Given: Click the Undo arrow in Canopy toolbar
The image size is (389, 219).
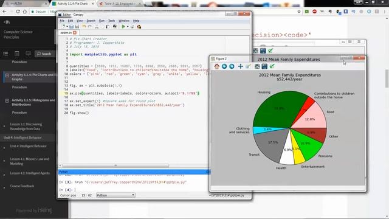Looking at the screenshot, I should coord(84,27).
